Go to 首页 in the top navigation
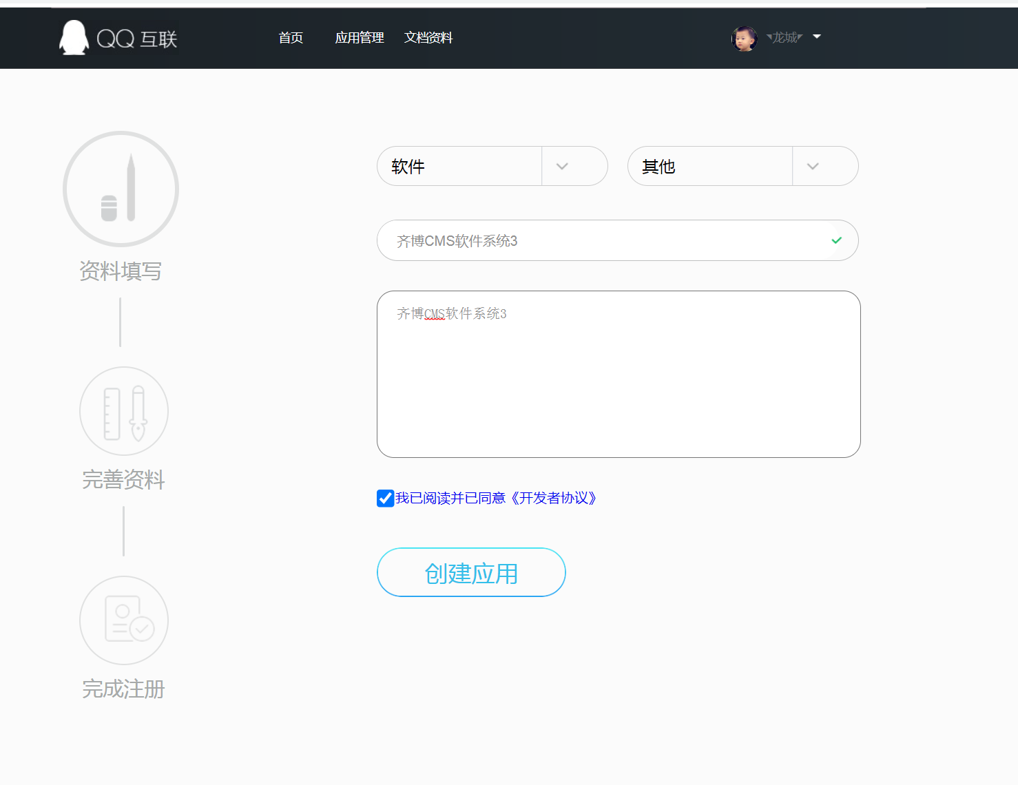 pos(291,38)
